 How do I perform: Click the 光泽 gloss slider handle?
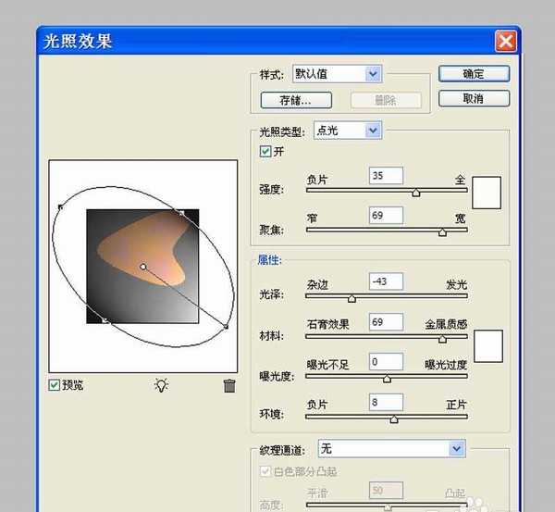point(351,299)
